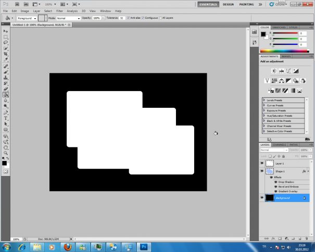The image size is (315, 252).
Task: Select the Pen tool
Action: click(6, 112)
